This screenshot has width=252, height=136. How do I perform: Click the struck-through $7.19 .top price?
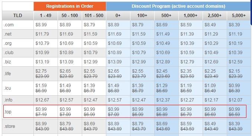[41, 115]
